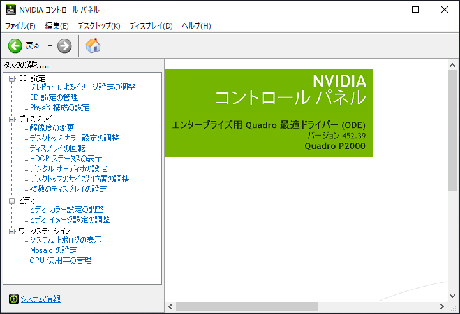Click the 戻る back button label
The width and height of the screenshot is (460, 314).
[x=33, y=46]
